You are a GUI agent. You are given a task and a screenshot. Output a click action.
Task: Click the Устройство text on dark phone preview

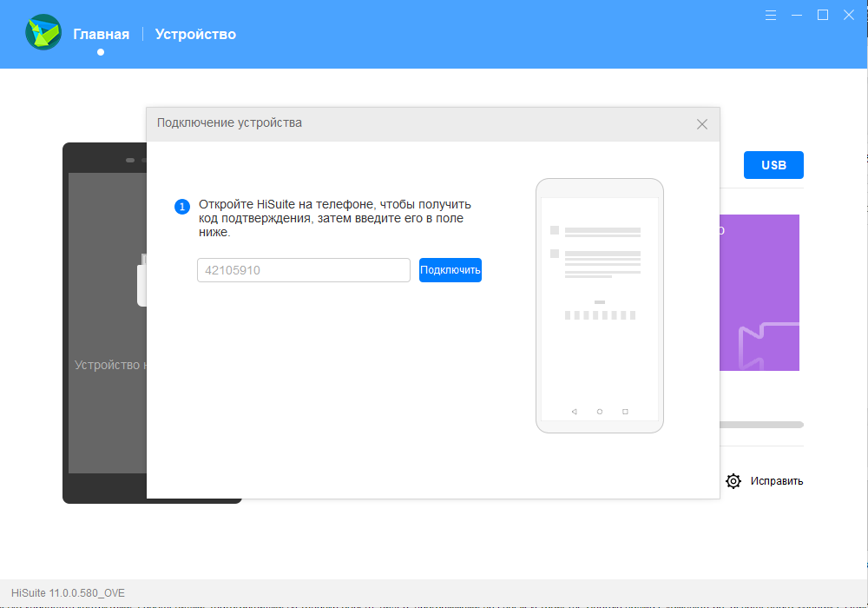click(110, 365)
